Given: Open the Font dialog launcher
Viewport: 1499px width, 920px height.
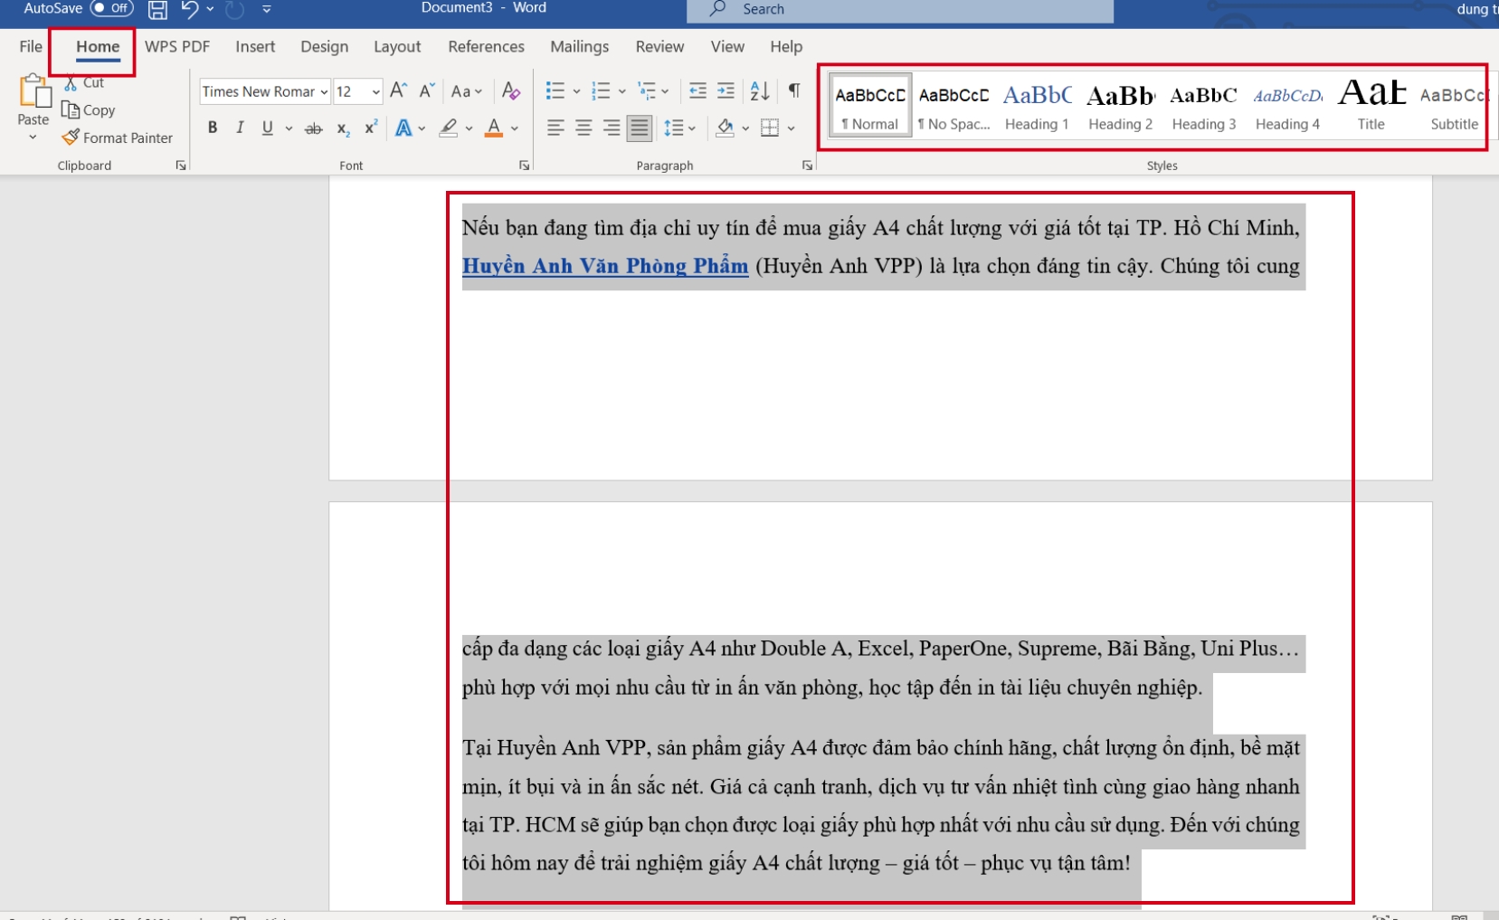Looking at the screenshot, I should 524,166.
